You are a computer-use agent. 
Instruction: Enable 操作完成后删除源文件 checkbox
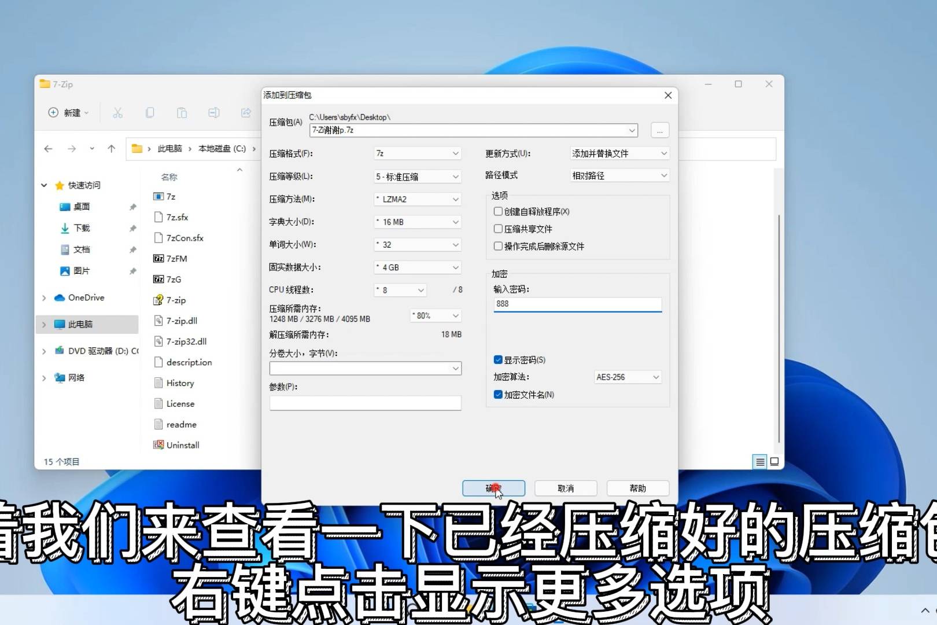(498, 246)
